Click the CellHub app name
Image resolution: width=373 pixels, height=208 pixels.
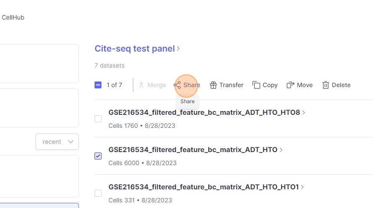click(x=13, y=18)
